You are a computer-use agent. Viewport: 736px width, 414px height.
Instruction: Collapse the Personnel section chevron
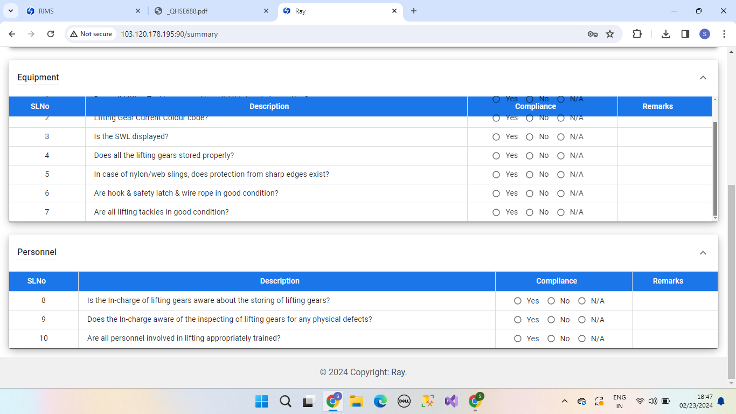(x=703, y=253)
